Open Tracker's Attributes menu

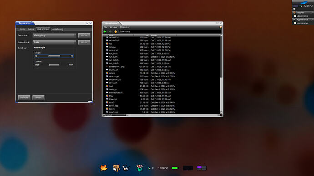tap(124, 27)
